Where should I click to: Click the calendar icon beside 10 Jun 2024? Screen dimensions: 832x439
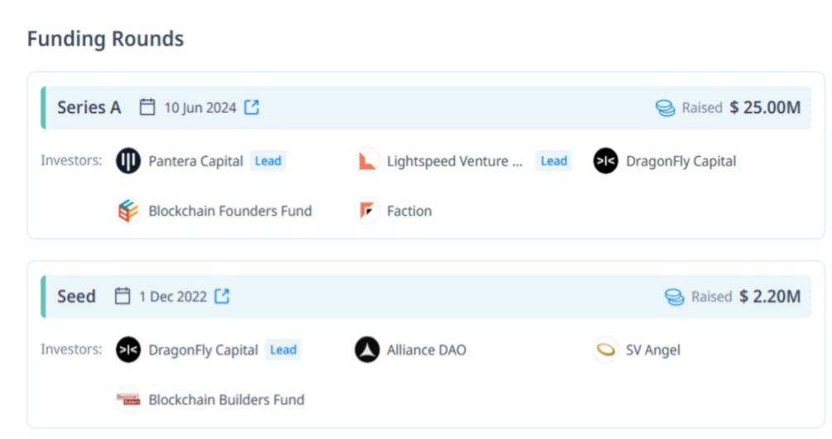pos(147,107)
